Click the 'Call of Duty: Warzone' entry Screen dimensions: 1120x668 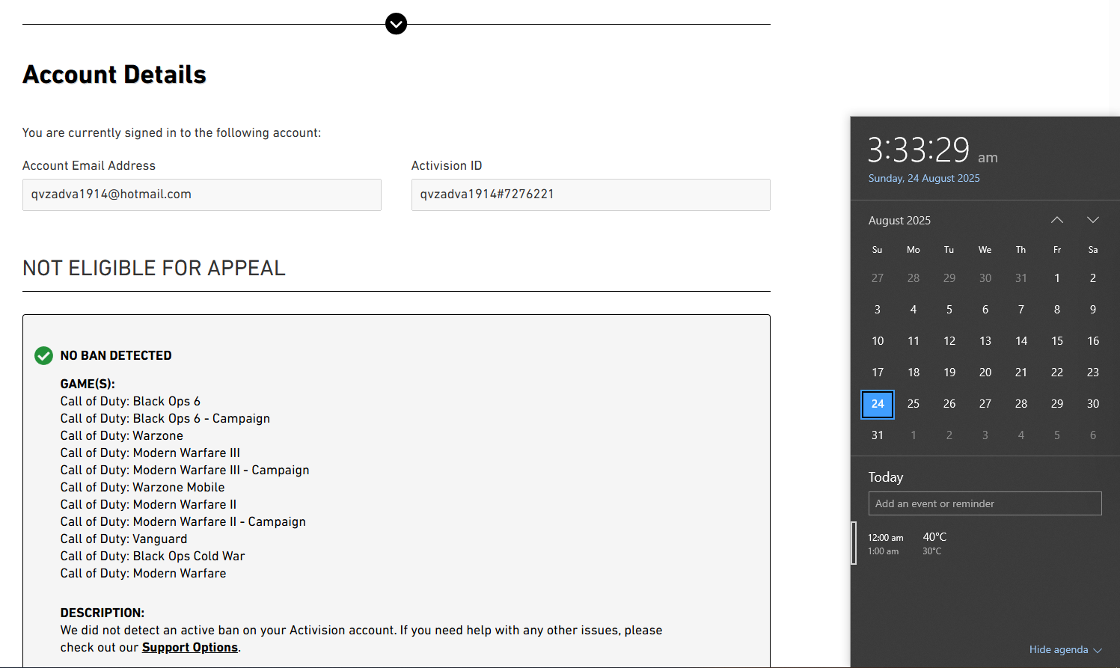(121, 435)
